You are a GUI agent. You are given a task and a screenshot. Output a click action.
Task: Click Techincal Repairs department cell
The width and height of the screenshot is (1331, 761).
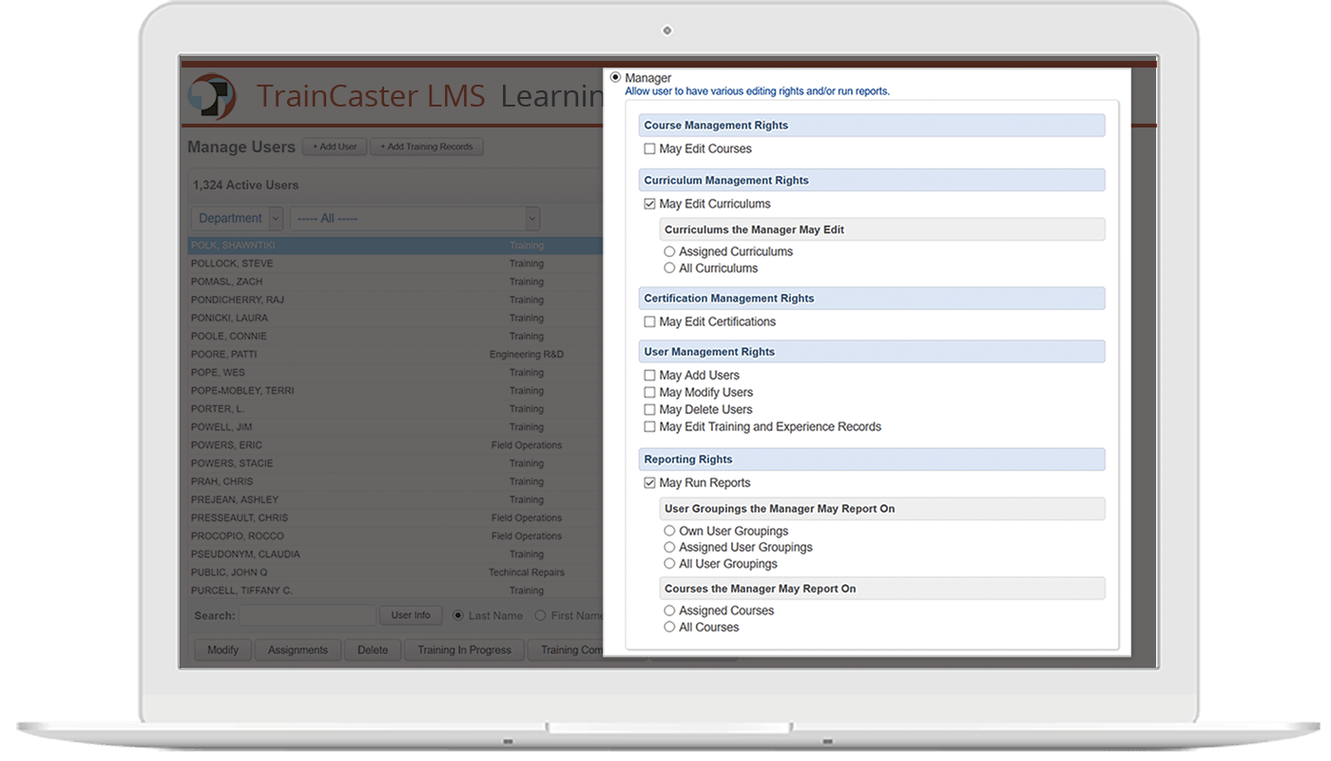coord(527,573)
